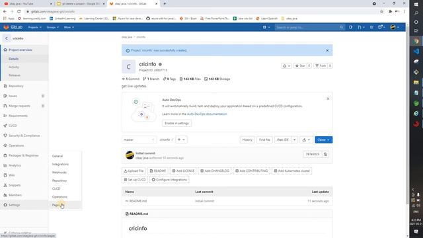Open merge requests dropdown in top navigation bar
The image size is (423, 238).
pos(361,27)
